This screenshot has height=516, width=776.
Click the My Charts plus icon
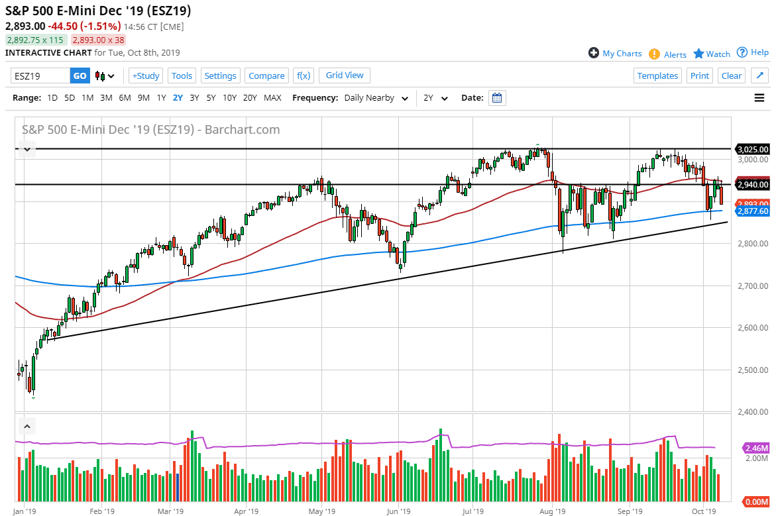click(x=593, y=53)
